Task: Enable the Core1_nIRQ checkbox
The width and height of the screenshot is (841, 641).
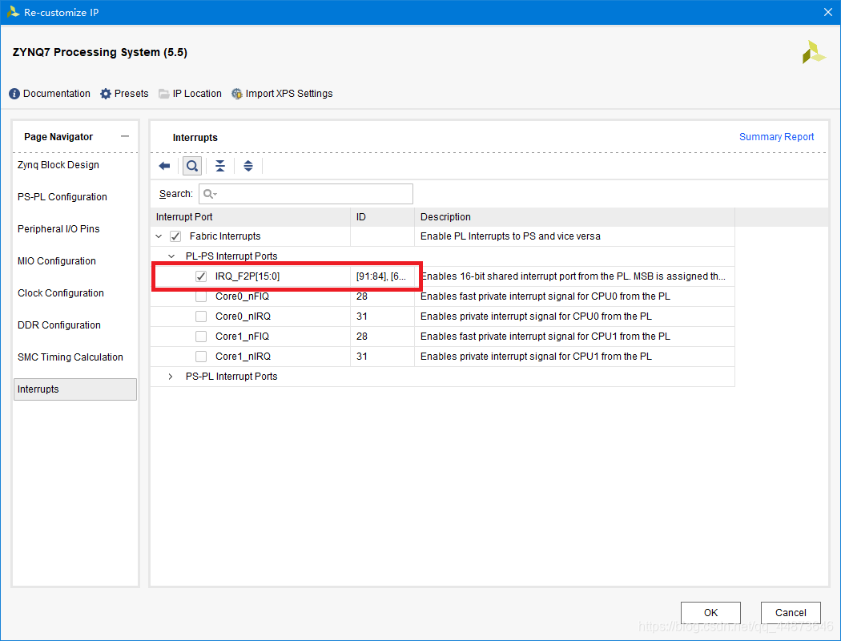Action: click(x=201, y=357)
